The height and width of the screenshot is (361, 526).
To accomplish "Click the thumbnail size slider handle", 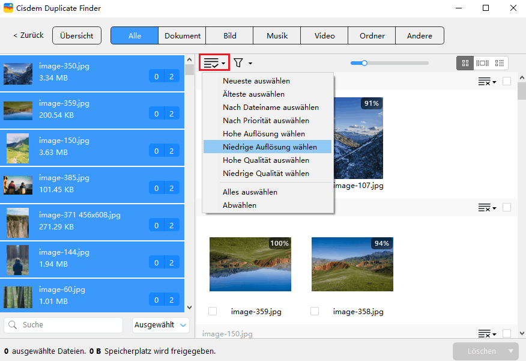I will 364,62.
